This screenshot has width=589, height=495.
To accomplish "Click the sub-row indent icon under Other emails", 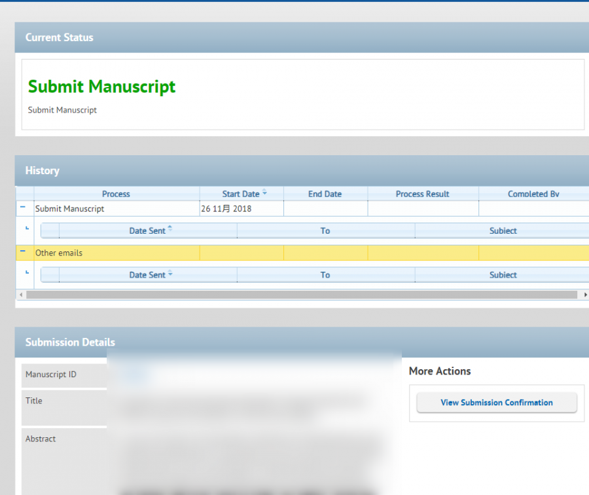I will (27, 272).
